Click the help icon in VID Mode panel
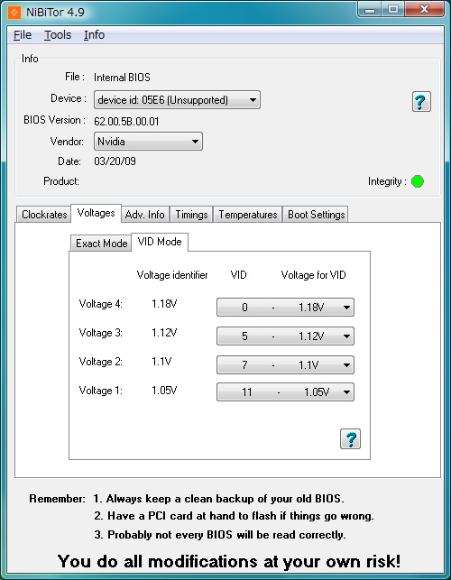The width and height of the screenshot is (451, 580). point(350,438)
